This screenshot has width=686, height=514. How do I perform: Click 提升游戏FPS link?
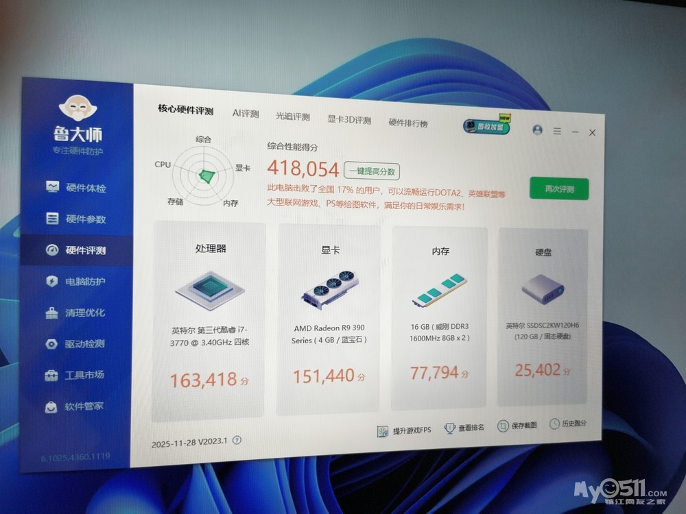click(404, 430)
